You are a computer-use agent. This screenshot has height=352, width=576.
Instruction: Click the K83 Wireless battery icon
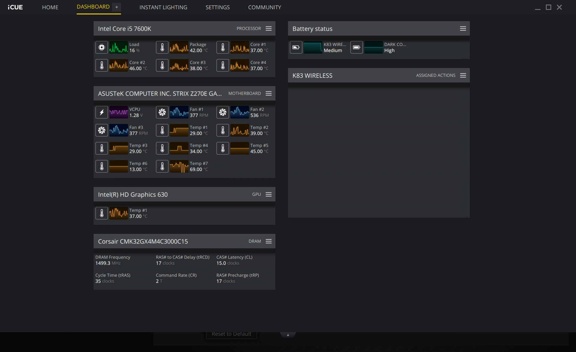pyautogui.click(x=296, y=47)
